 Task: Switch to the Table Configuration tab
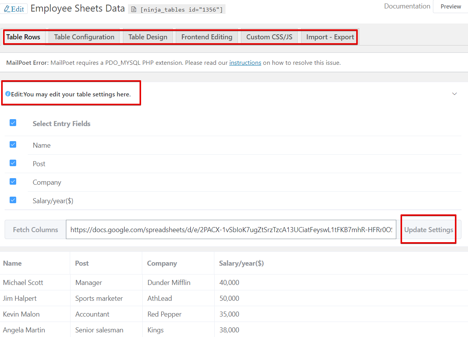pyautogui.click(x=84, y=37)
